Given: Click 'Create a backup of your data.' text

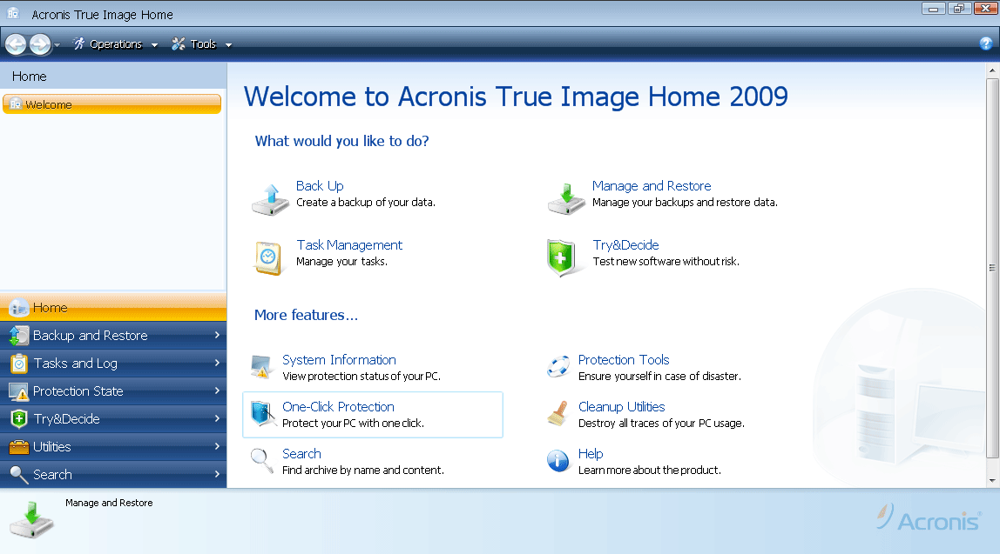Looking at the screenshot, I should tap(366, 203).
